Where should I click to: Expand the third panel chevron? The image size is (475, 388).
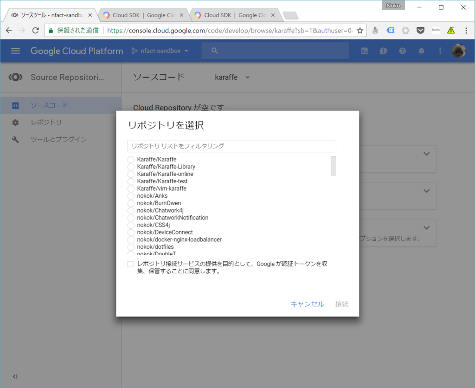(x=427, y=227)
